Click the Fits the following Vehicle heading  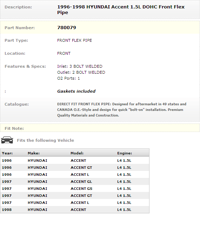coord(45,140)
